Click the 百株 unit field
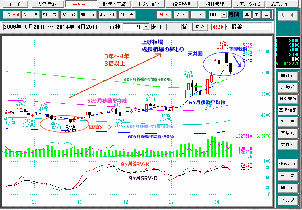Screen dimensions: 302x210 pyautogui.click(x=112, y=27)
